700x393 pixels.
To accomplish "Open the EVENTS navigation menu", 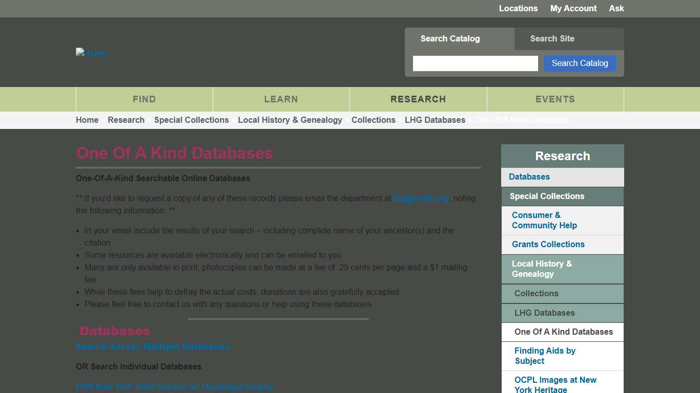I will (555, 99).
